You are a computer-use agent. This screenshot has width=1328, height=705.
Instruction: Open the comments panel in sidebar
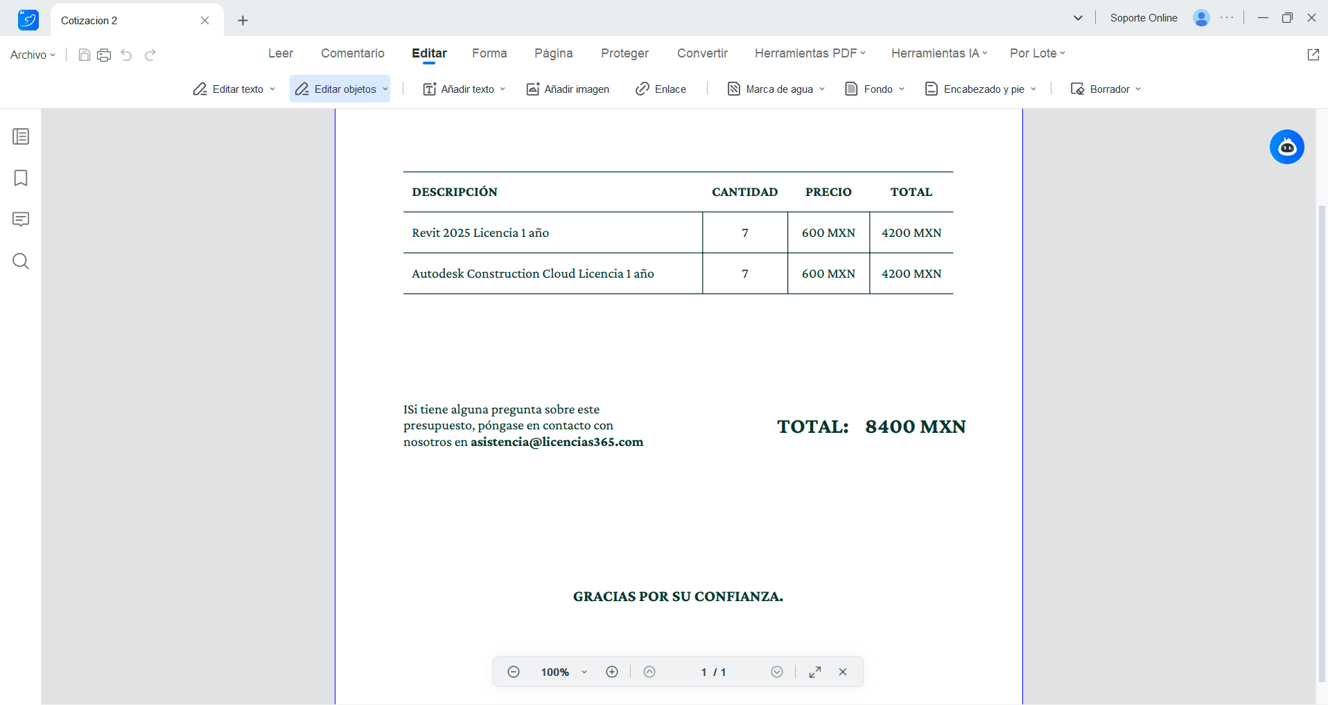click(21, 220)
